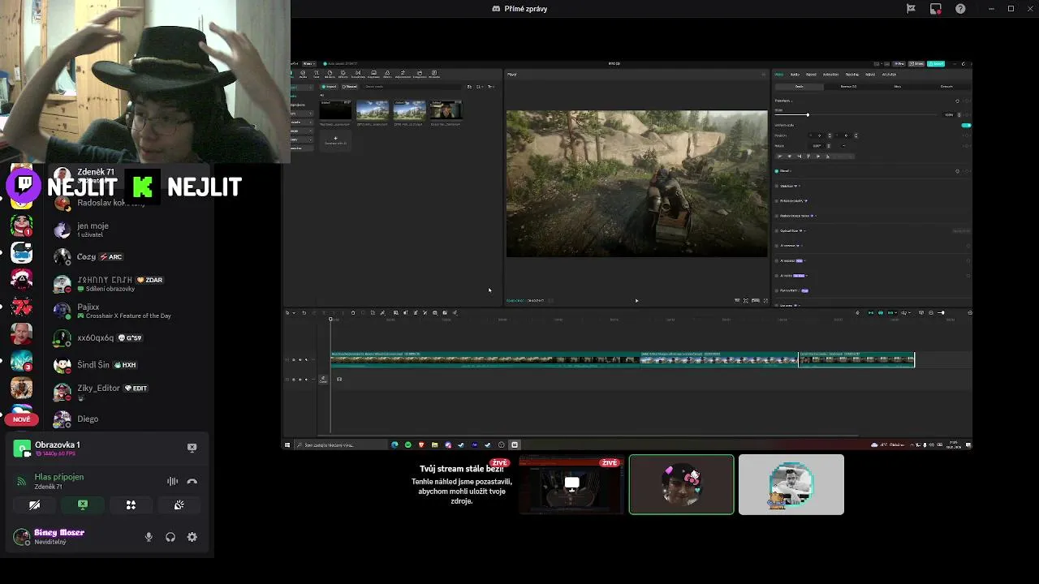1039x584 pixels.
Task: Open the CapCut Menu dropdown
Action: click(309, 63)
